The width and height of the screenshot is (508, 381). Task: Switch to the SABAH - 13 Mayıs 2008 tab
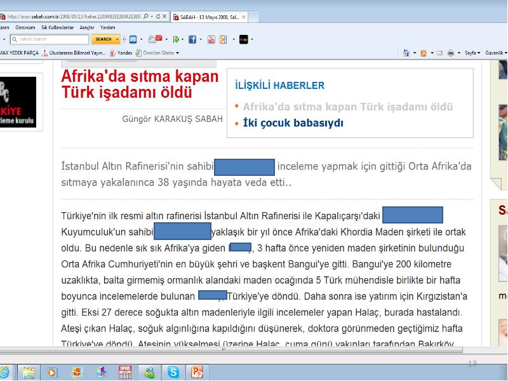210,17
